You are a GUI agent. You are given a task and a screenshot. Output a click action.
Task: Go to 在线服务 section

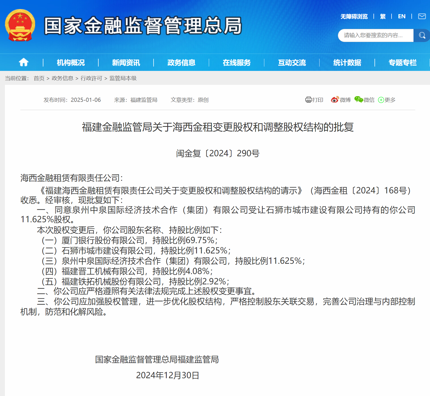tap(236, 63)
